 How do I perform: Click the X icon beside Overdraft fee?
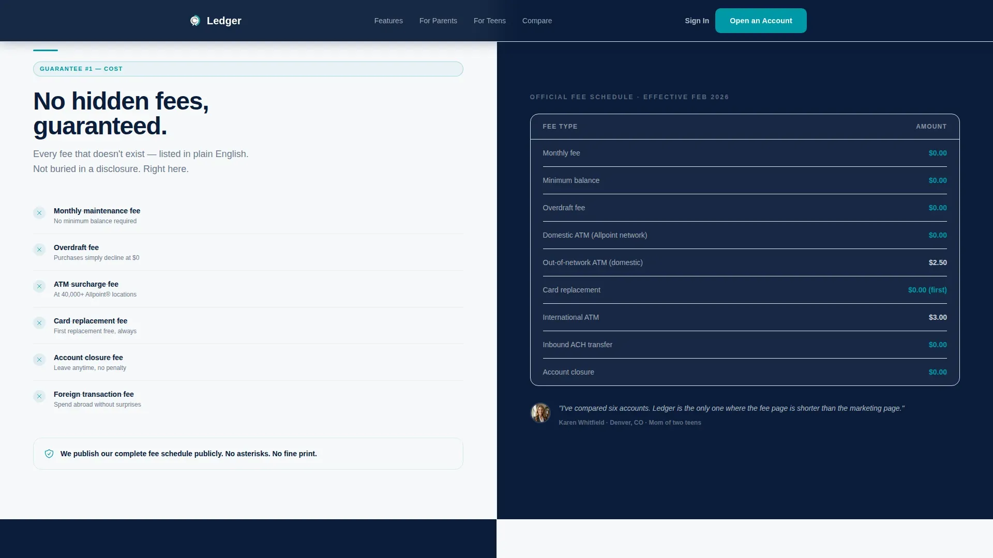tap(39, 250)
